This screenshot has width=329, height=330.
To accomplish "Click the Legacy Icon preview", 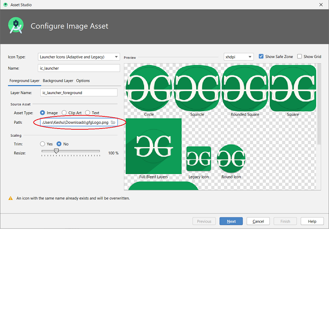I will pos(199,159).
